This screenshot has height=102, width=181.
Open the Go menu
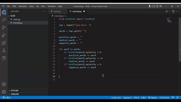pos(38,6)
